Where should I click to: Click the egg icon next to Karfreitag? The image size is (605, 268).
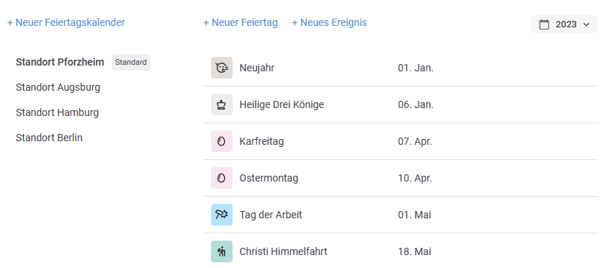point(222,141)
